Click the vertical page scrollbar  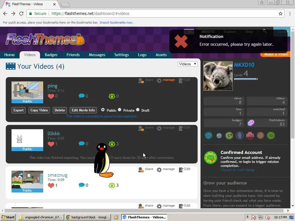click(x=293, y=85)
